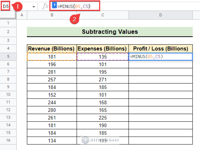Image resolution: width=200 pixels, height=150 pixels.
Task: Click the select-all corner box
Action: (8, 15)
